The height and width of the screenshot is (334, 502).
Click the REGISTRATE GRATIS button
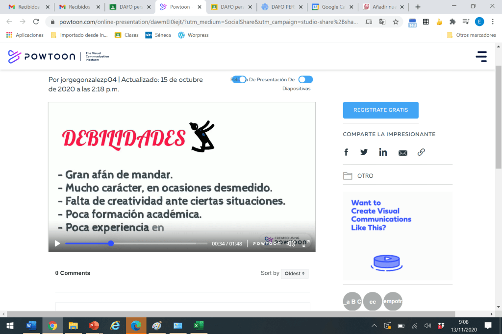[x=380, y=110]
